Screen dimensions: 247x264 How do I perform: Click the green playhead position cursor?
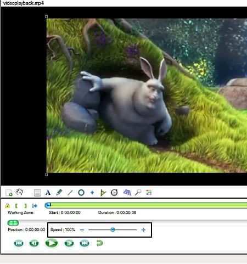click(13, 223)
